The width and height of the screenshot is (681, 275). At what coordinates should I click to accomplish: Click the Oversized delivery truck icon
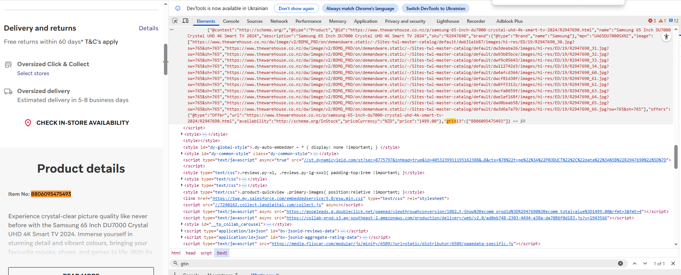click(8, 92)
